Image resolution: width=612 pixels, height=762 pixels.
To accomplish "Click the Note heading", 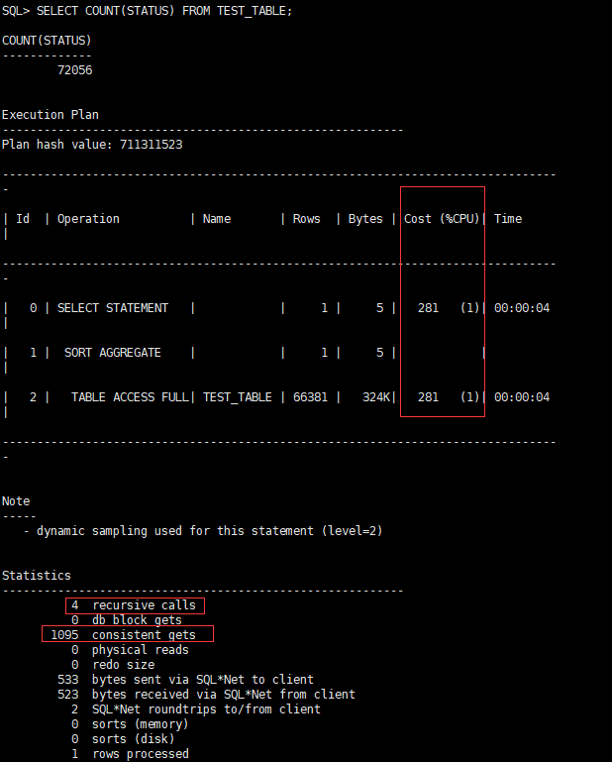I will click(x=16, y=501).
